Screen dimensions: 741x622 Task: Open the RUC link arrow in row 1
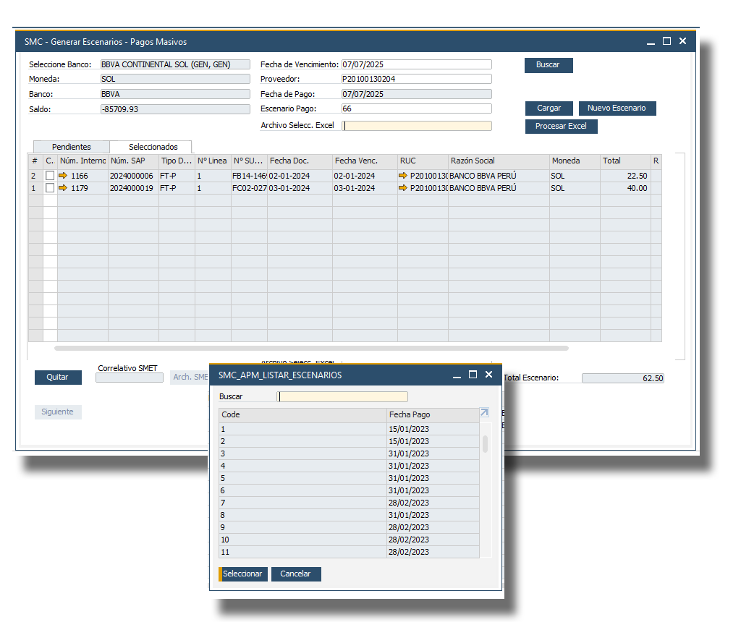coord(403,188)
